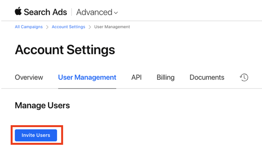Screen dimensions: 262x150
Task: Click the Apple logo icon
Action: 18,11
